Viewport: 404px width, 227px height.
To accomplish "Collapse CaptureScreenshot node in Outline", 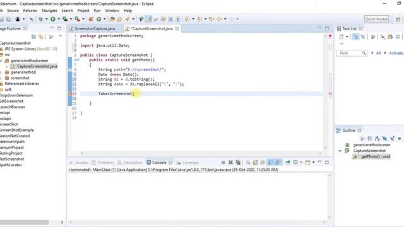I will (340, 151).
